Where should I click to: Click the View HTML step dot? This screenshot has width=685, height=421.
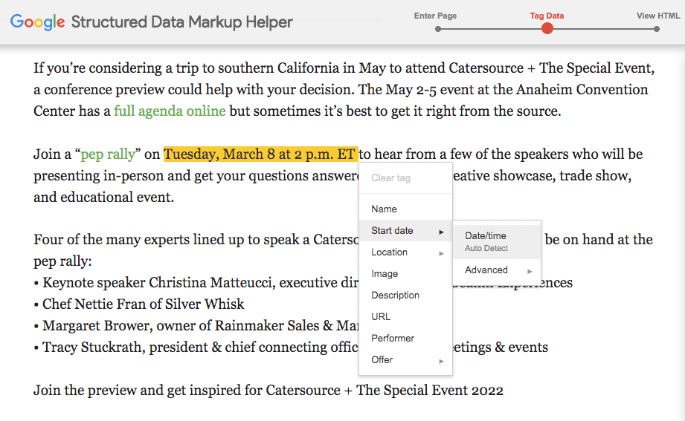pyautogui.click(x=657, y=29)
